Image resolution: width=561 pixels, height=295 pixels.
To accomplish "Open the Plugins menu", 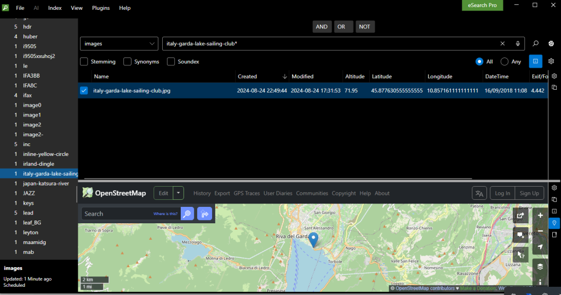I will point(101,8).
